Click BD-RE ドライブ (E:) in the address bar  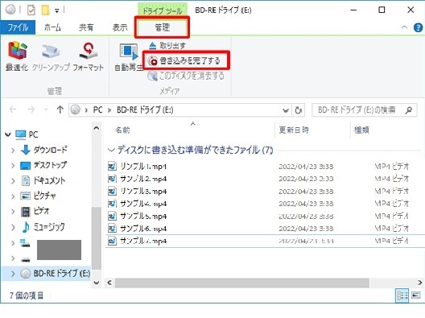pyautogui.click(x=145, y=109)
